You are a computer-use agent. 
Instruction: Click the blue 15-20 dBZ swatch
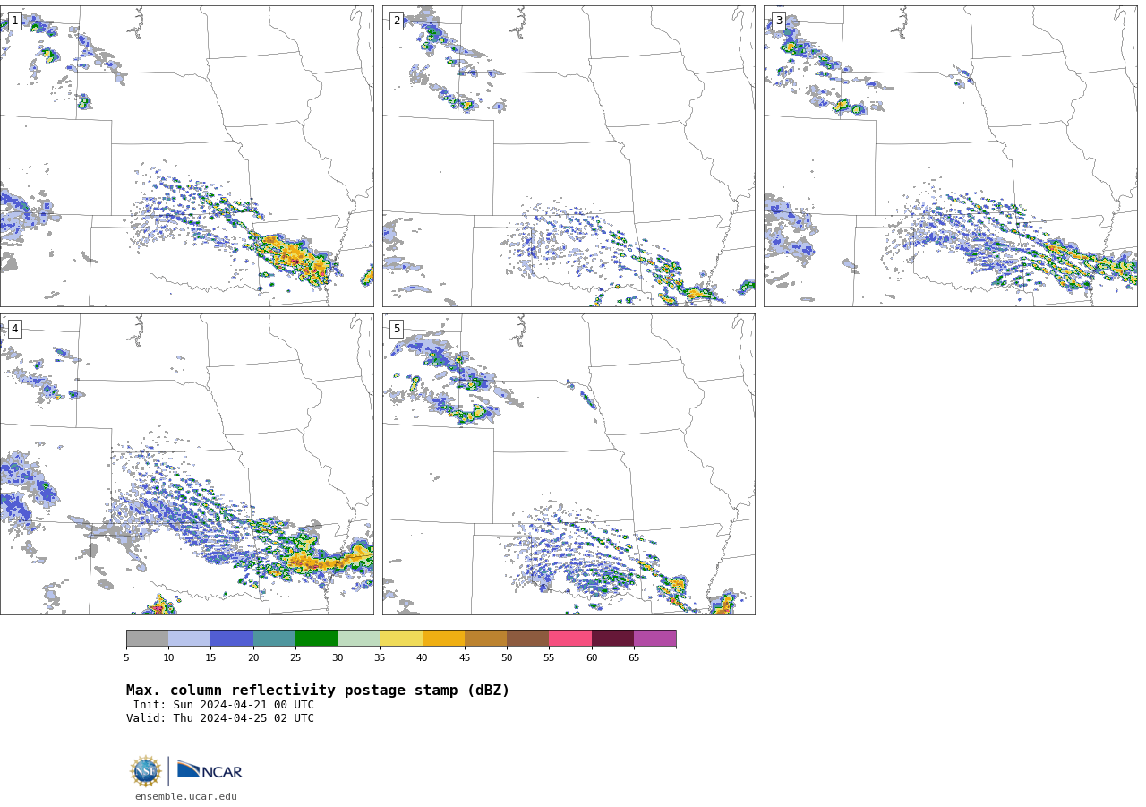coord(232,638)
